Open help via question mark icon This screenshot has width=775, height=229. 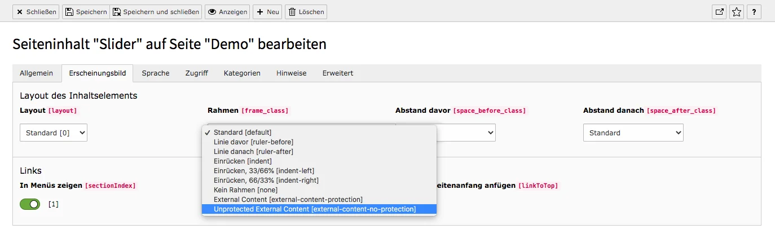(x=754, y=12)
